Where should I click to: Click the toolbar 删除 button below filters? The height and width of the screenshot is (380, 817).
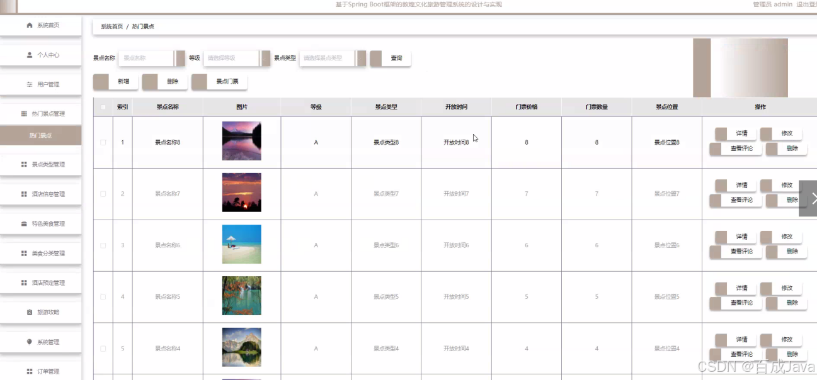click(165, 82)
